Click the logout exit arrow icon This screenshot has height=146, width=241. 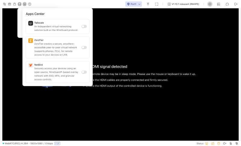coord(236,4)
